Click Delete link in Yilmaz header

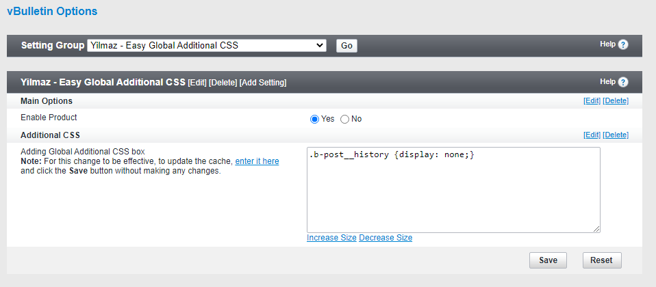tap(223, 83)
